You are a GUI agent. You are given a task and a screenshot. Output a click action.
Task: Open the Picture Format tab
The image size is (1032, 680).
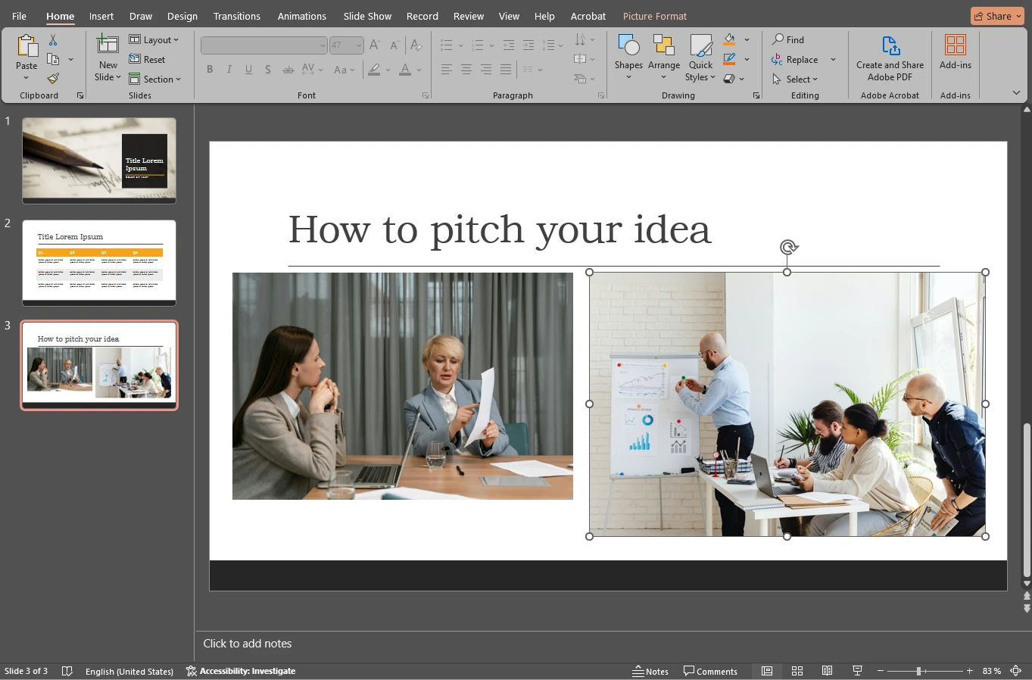click(x=655, y=16)
